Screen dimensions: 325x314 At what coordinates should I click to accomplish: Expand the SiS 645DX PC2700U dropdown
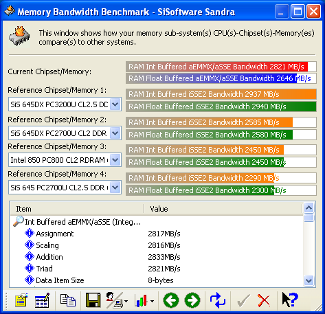(x=115, y=133)
